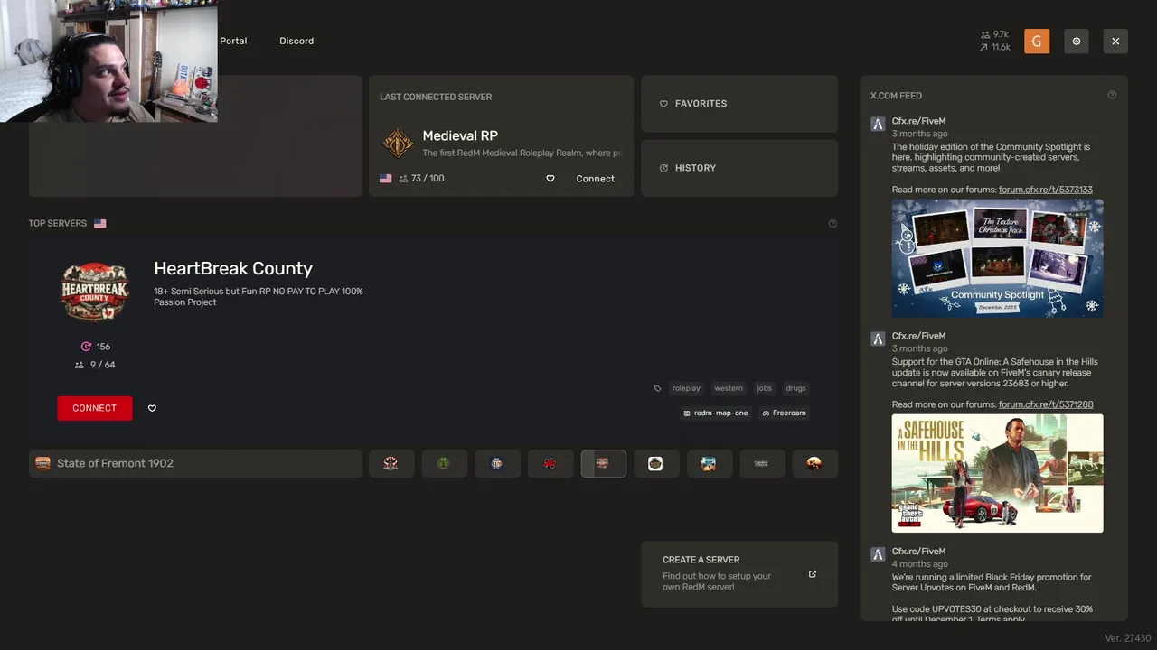
Task: Click the redm-map-one chip
Action: [x=716, y=413]
